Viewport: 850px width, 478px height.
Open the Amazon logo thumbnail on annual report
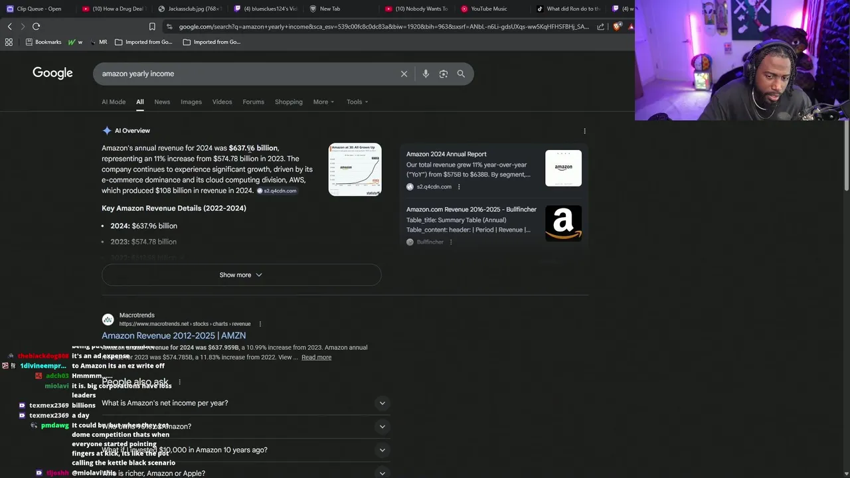[563, 168]
